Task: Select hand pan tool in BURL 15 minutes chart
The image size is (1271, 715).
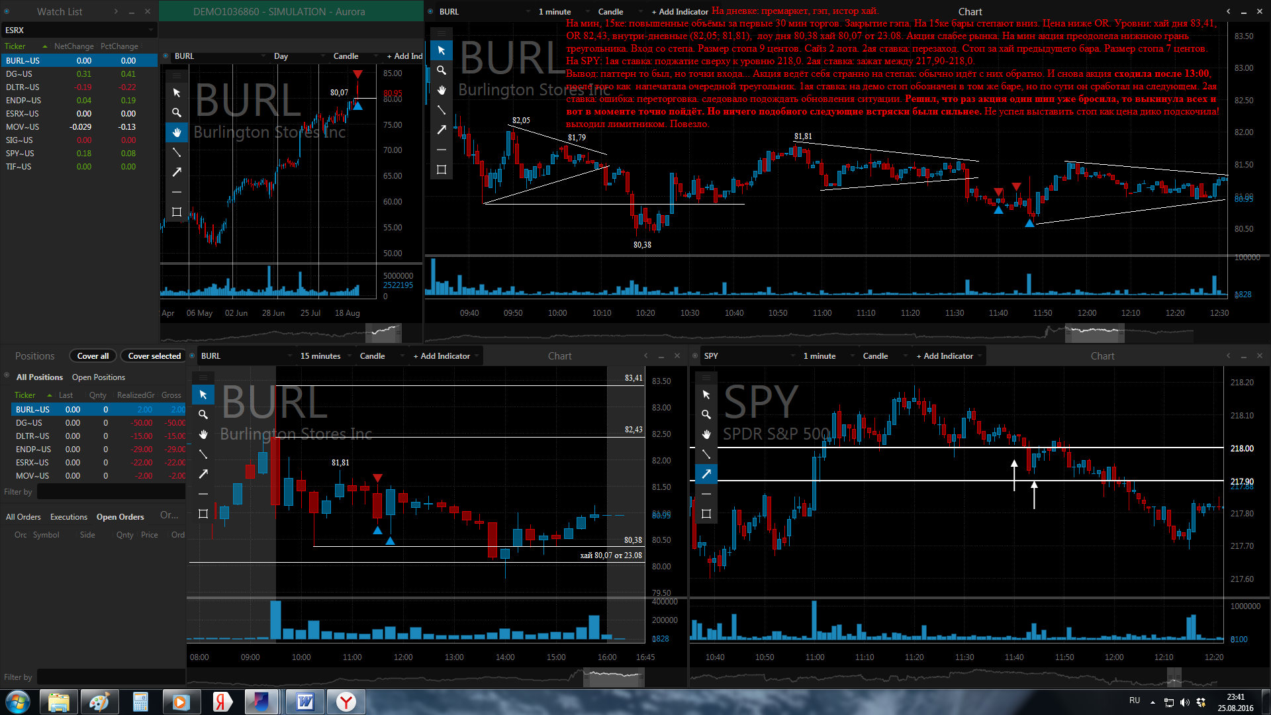Action: click(x=203, y=434)
